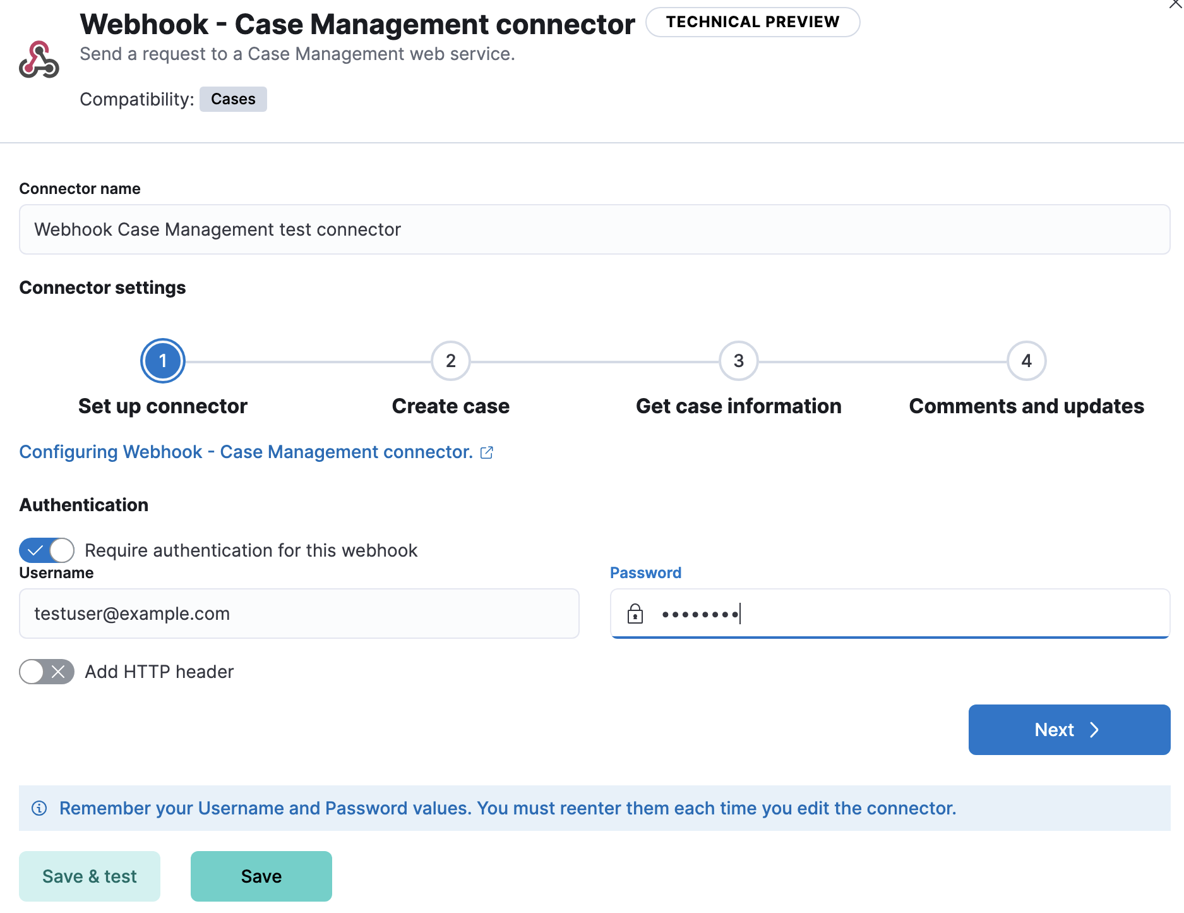1184x913 pixels.
Task: Disable Require authentication for this webhook
Action: (46, 550)
